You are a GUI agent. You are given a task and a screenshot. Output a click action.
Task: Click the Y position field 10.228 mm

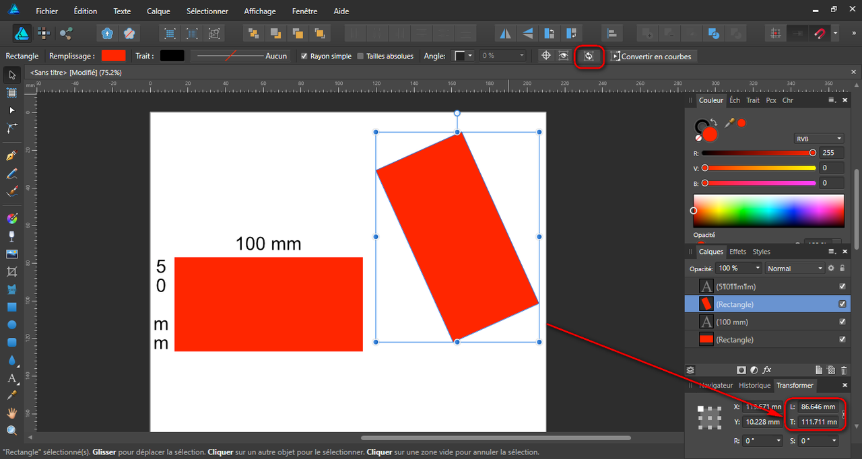762,422
